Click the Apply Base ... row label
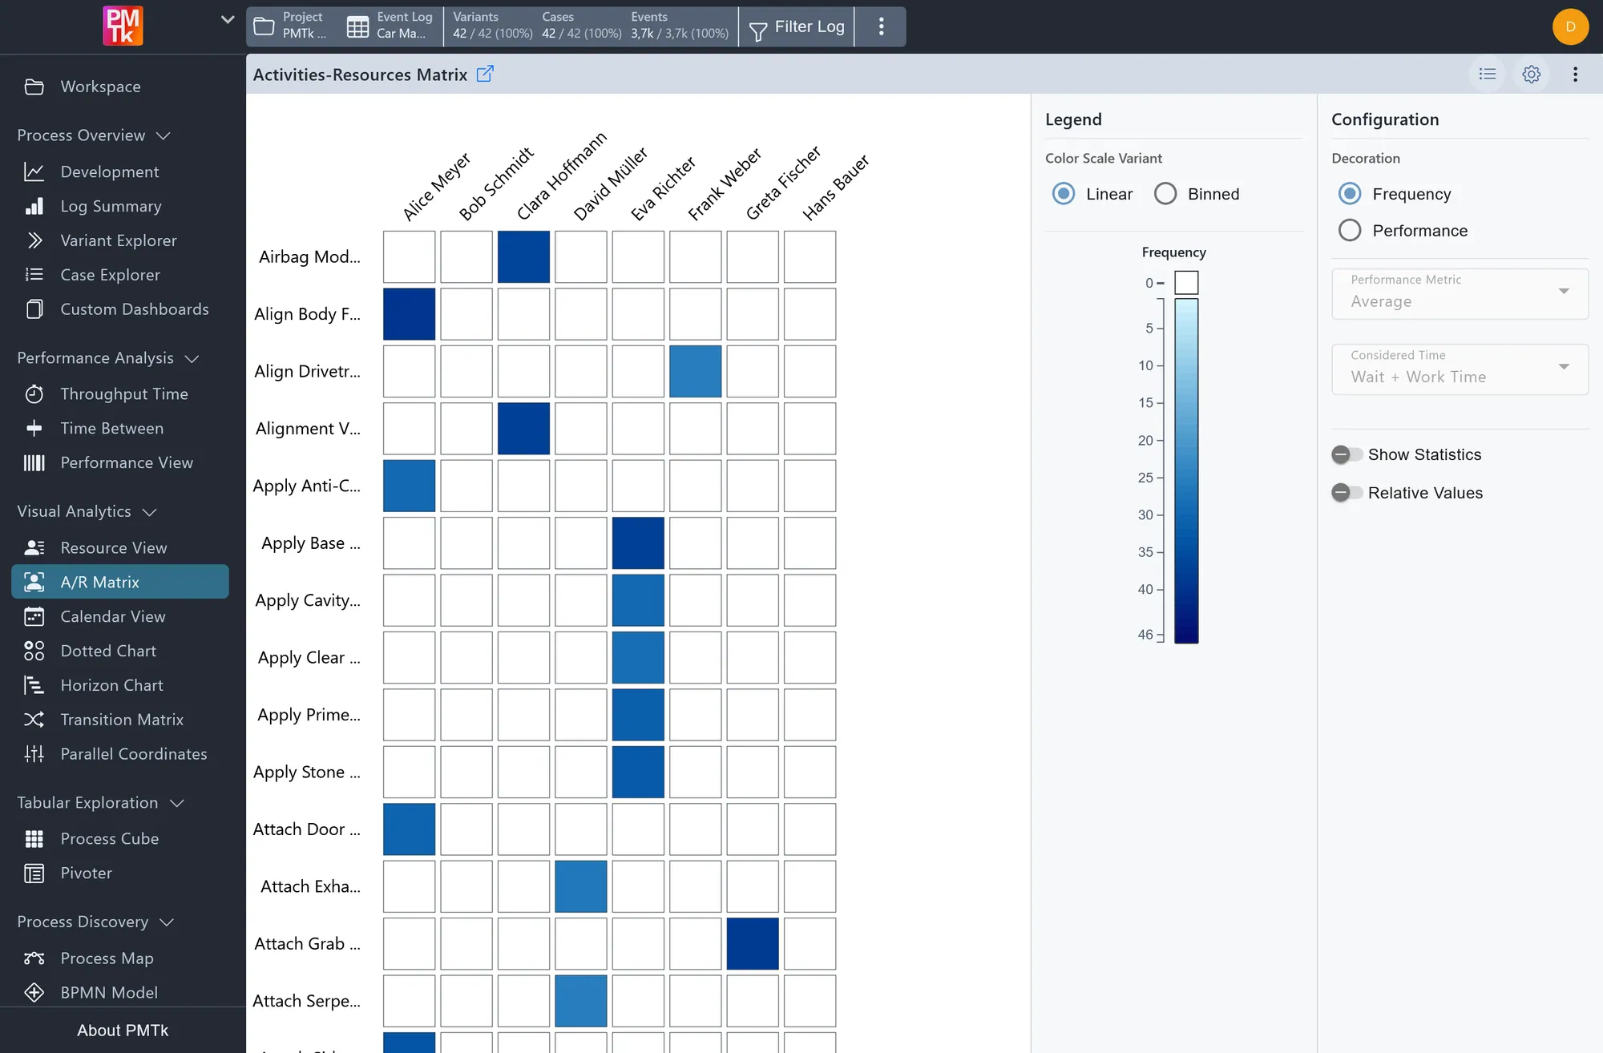This screenshot has width=1603, height=1053. 311,543
